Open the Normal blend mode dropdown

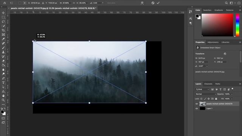(206, 94)
